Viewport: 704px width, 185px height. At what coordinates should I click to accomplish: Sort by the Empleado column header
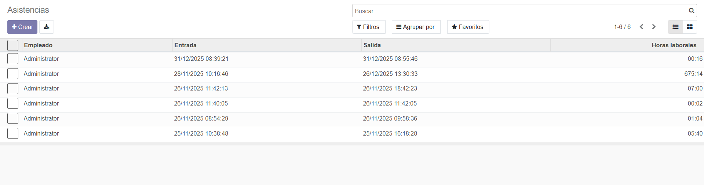(38, 45)
